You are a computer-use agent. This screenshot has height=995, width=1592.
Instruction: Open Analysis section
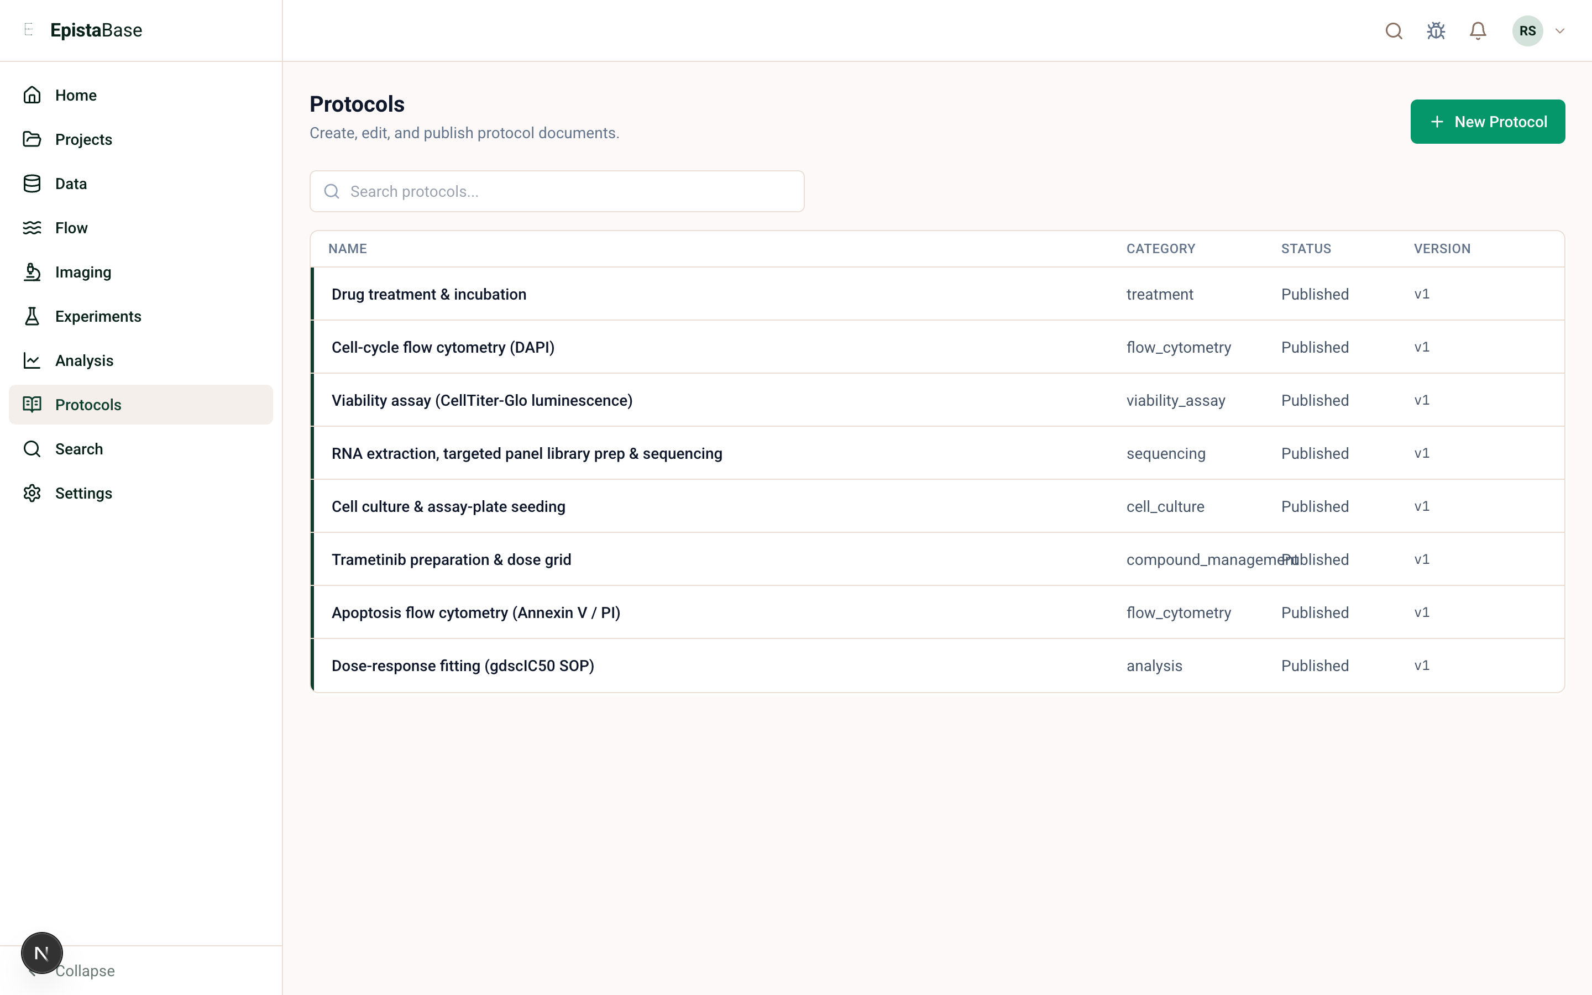coord(141,360)
